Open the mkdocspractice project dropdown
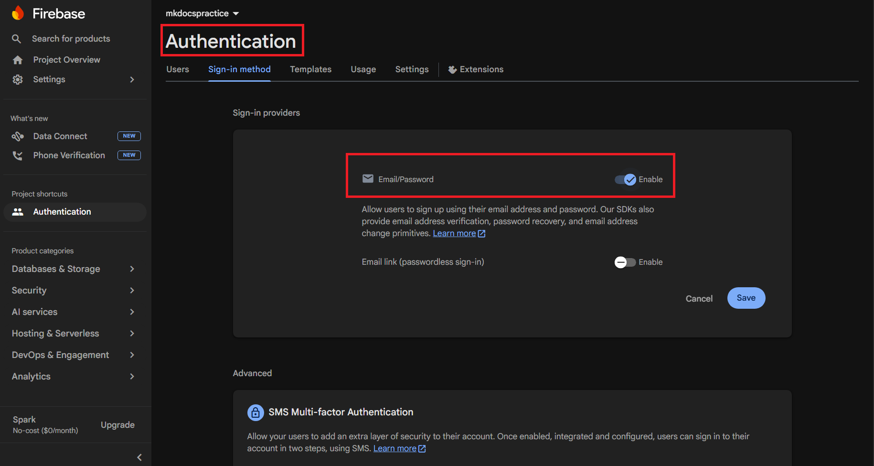The width and height of the screenshot is (874, 466). pyautogui.click(x=202, y=13)
